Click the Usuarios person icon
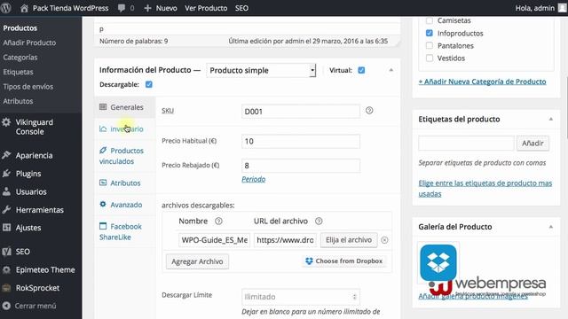This screenshot has width=568, height=319. pyautogui.click(x=6, y=191)
